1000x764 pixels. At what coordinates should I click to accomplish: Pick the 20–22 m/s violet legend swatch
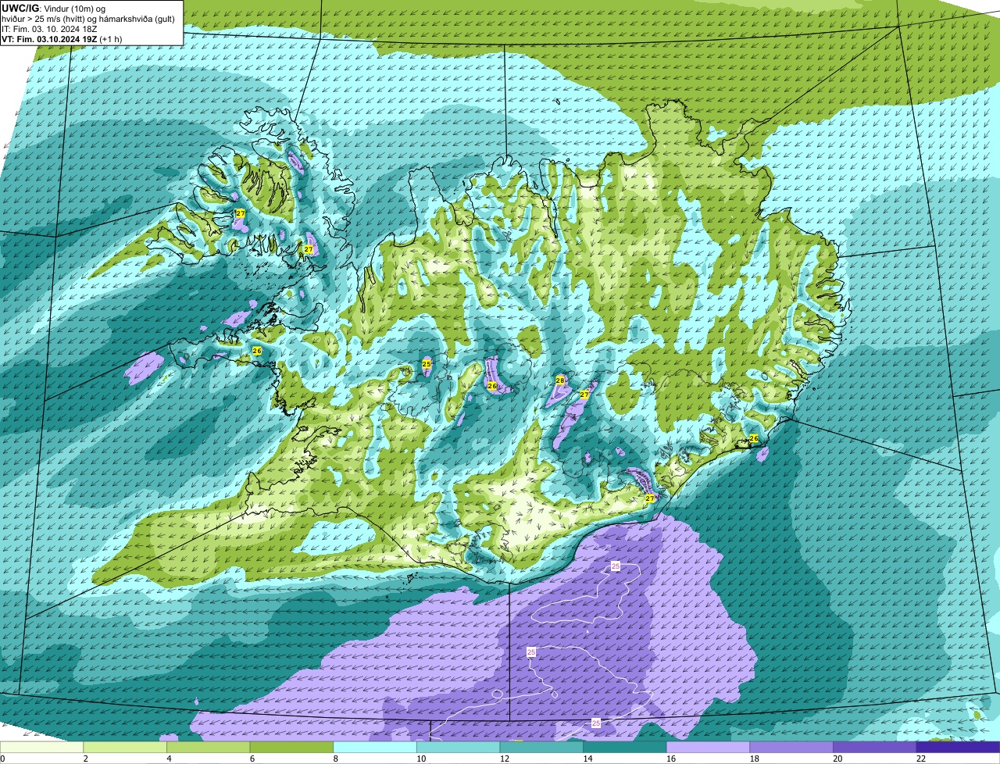click(875, 747)
